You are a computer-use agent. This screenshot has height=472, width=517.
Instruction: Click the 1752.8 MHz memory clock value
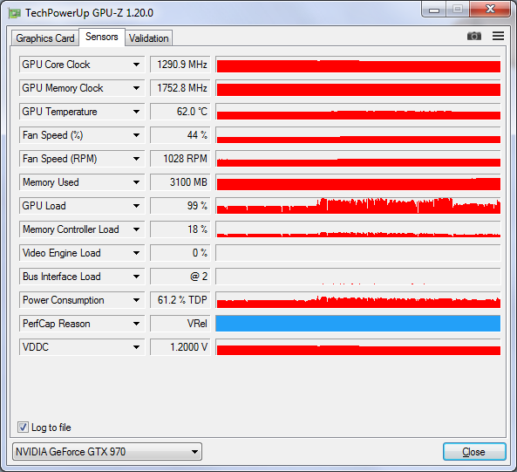tap(180, 88)
